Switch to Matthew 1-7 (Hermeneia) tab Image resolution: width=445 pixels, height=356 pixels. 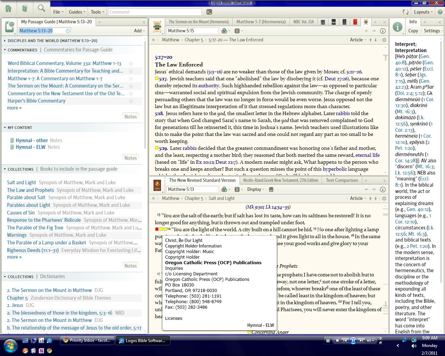(x=261, y=22)
